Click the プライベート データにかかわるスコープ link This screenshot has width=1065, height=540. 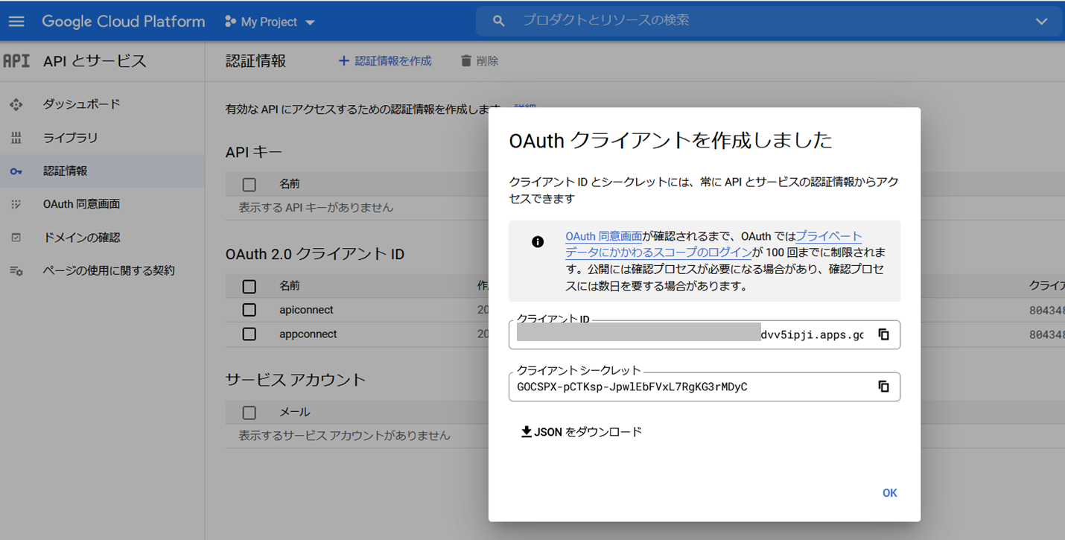(x=713, y=244)
